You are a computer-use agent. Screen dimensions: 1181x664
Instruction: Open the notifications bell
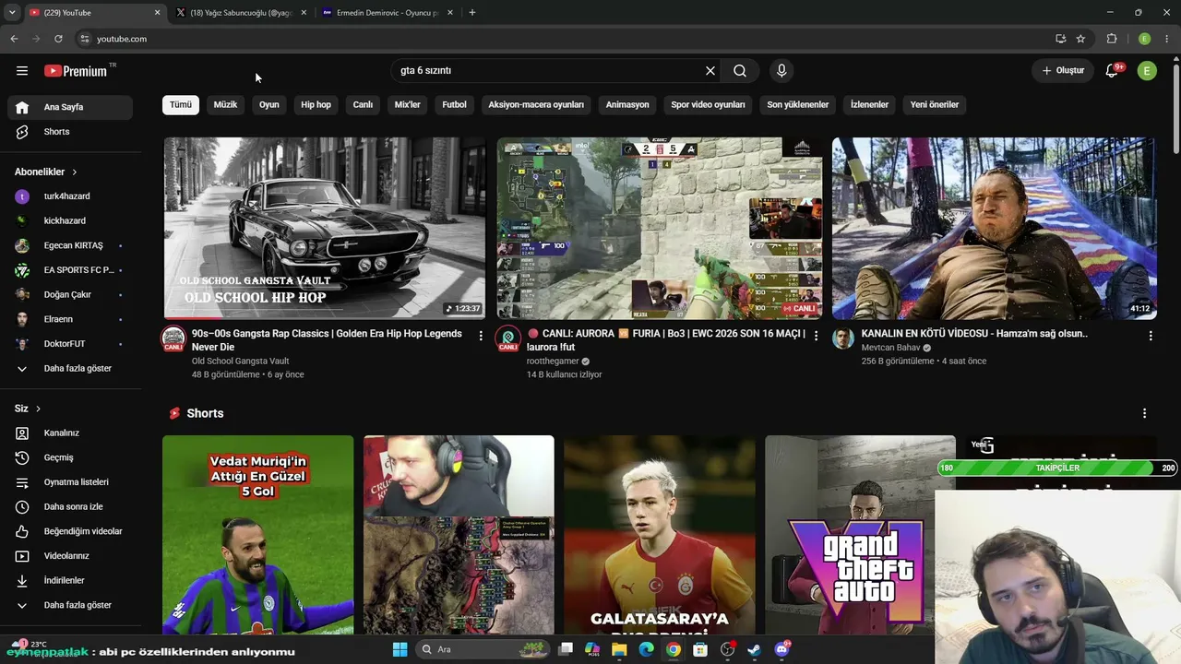[1112, 71]
